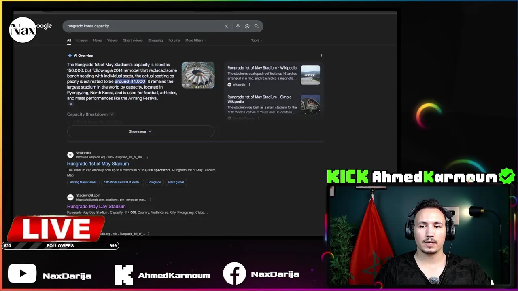Click the Nax channel logo
The height and width of the screenshot is (291, 518).
coord(23,30)
